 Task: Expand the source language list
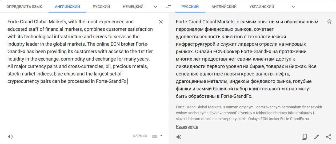155,7
